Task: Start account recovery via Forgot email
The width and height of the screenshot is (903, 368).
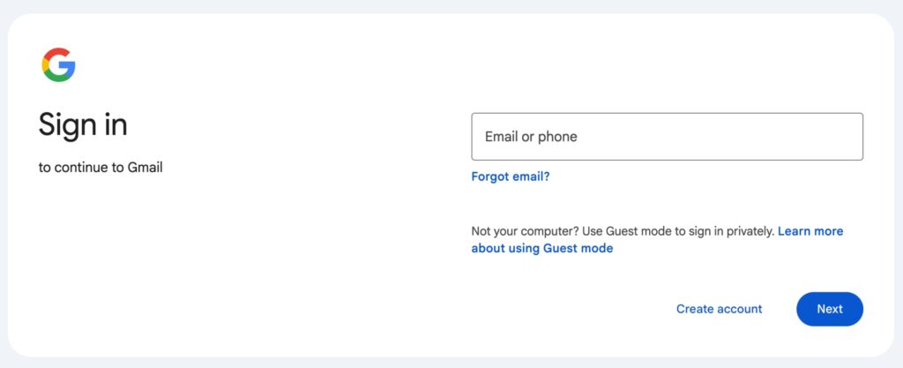Action: tap(511, 176)
